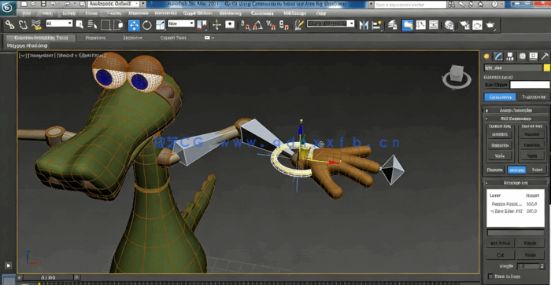Open the Curve Editor
The width and height of the screenshot is (551, 285).
pyautogui.click(x=420, y=25)
